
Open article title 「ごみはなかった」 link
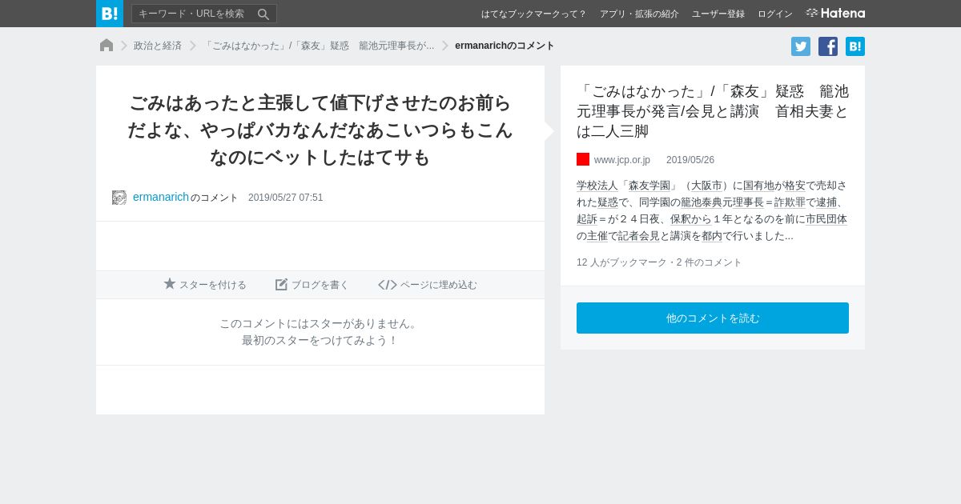pyautogui.click(x=713, y=110)
